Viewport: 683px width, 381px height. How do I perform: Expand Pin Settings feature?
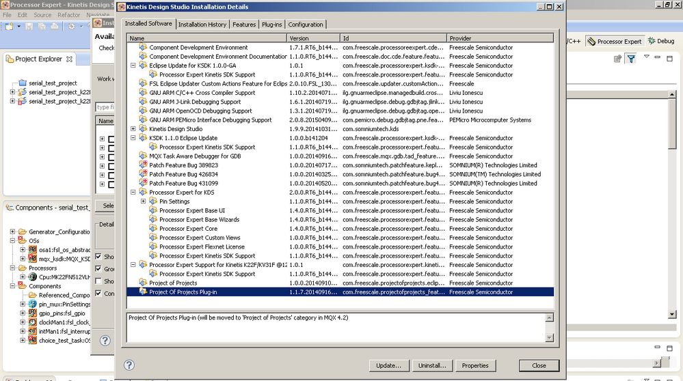[144, 201]
